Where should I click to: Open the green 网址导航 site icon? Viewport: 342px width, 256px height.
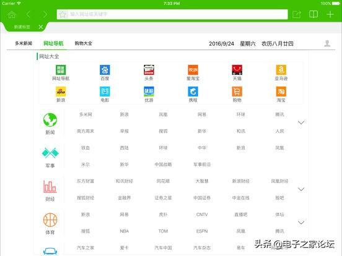pos(61,70)
